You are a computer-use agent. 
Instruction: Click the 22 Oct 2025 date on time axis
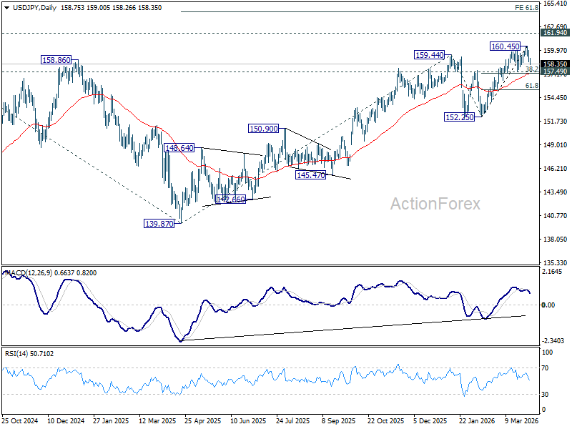385,420
